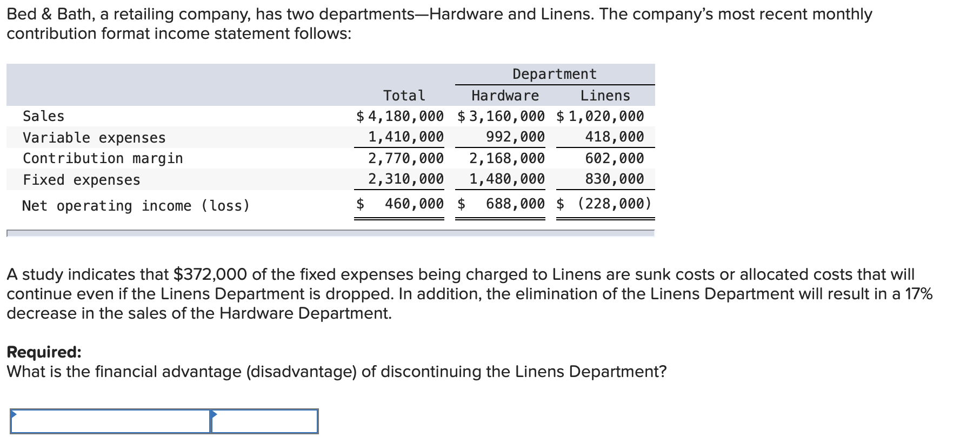Click the Linens column header
Image resolution: width=960 pixels, height=444 pixels.
pos(605,96)
